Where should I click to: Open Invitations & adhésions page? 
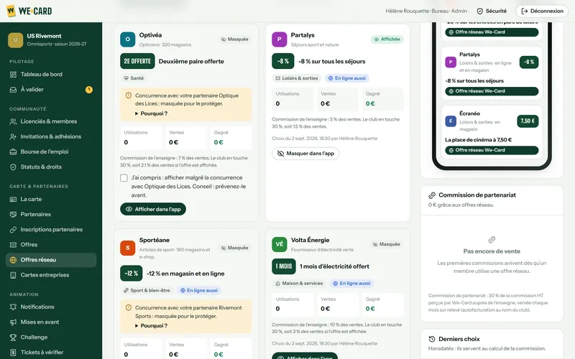(x=51, y=136)
